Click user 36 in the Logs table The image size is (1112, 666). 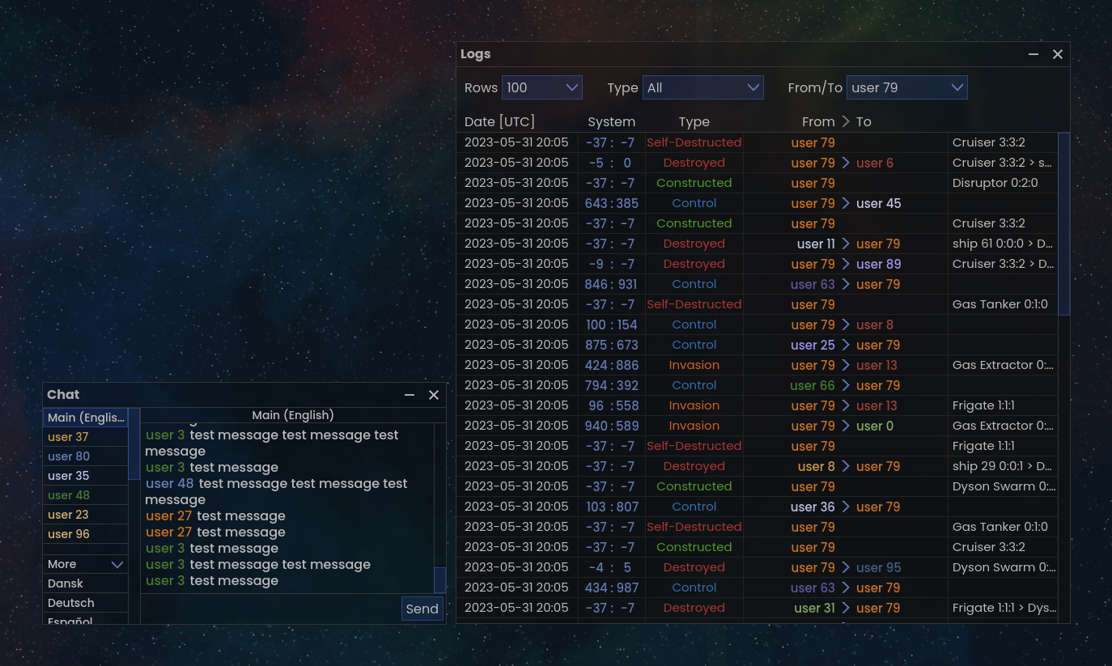coord(813,507)
